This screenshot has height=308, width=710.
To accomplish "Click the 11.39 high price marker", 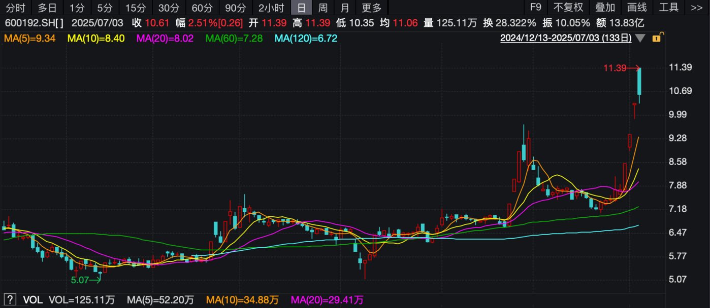I will coord(615,68).
